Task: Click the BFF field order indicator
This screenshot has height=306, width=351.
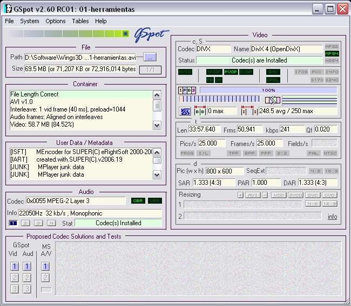Action: pyautogui.click(x=249, y=153)
